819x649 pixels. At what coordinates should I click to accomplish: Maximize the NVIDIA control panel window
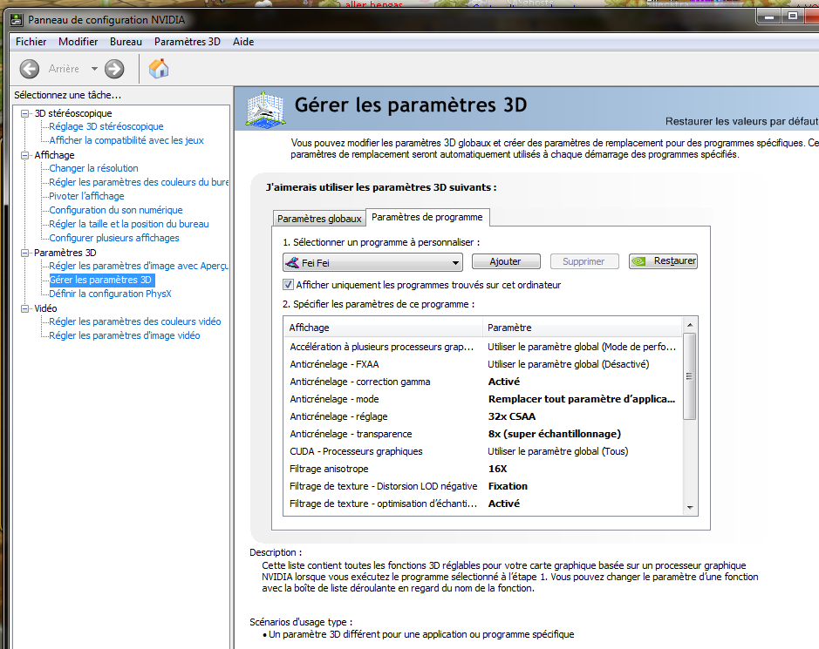[x=793, y=17]
